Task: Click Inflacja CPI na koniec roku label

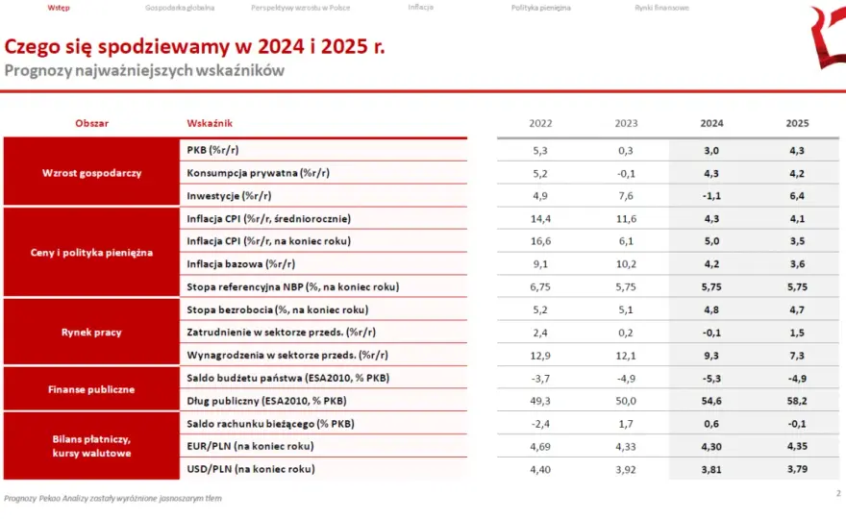Action: point(268,241)
